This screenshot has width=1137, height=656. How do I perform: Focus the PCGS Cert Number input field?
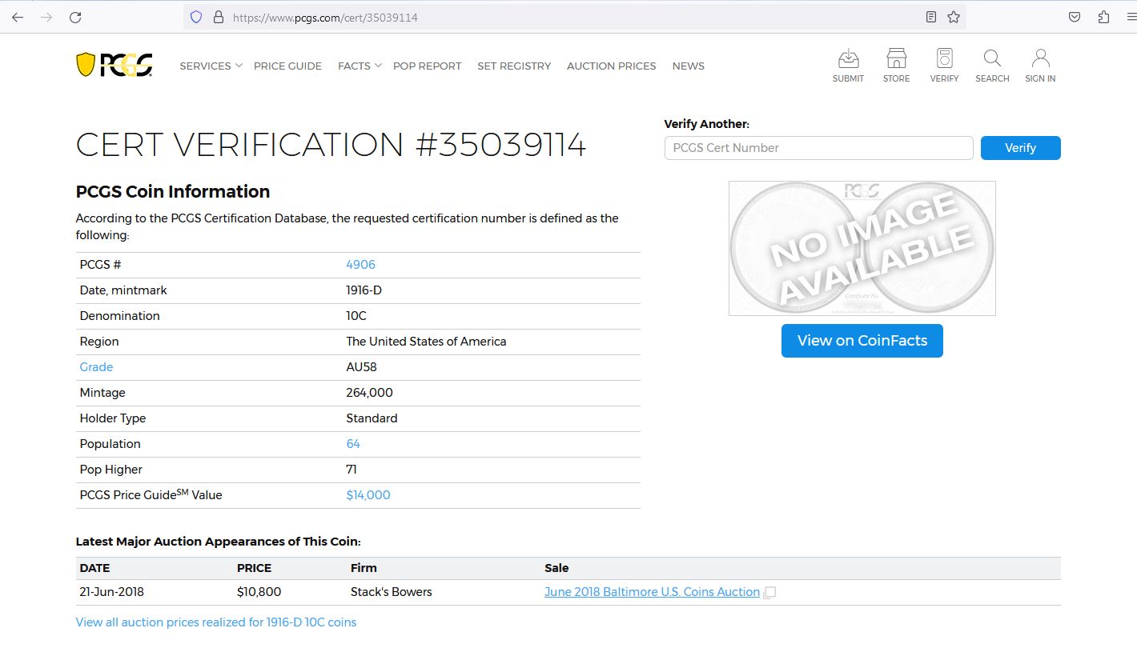click(818, 148)
